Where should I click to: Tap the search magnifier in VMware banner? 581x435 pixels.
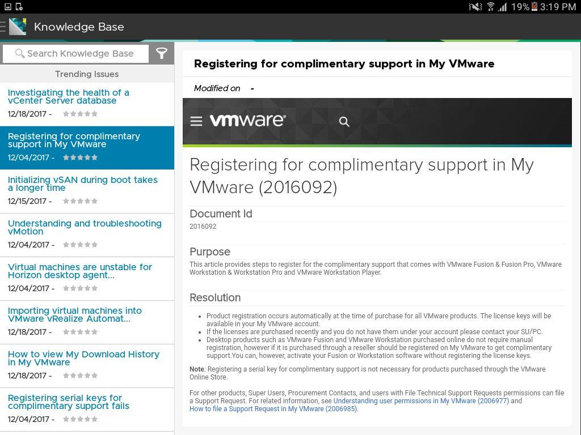(x=344, y=121)
